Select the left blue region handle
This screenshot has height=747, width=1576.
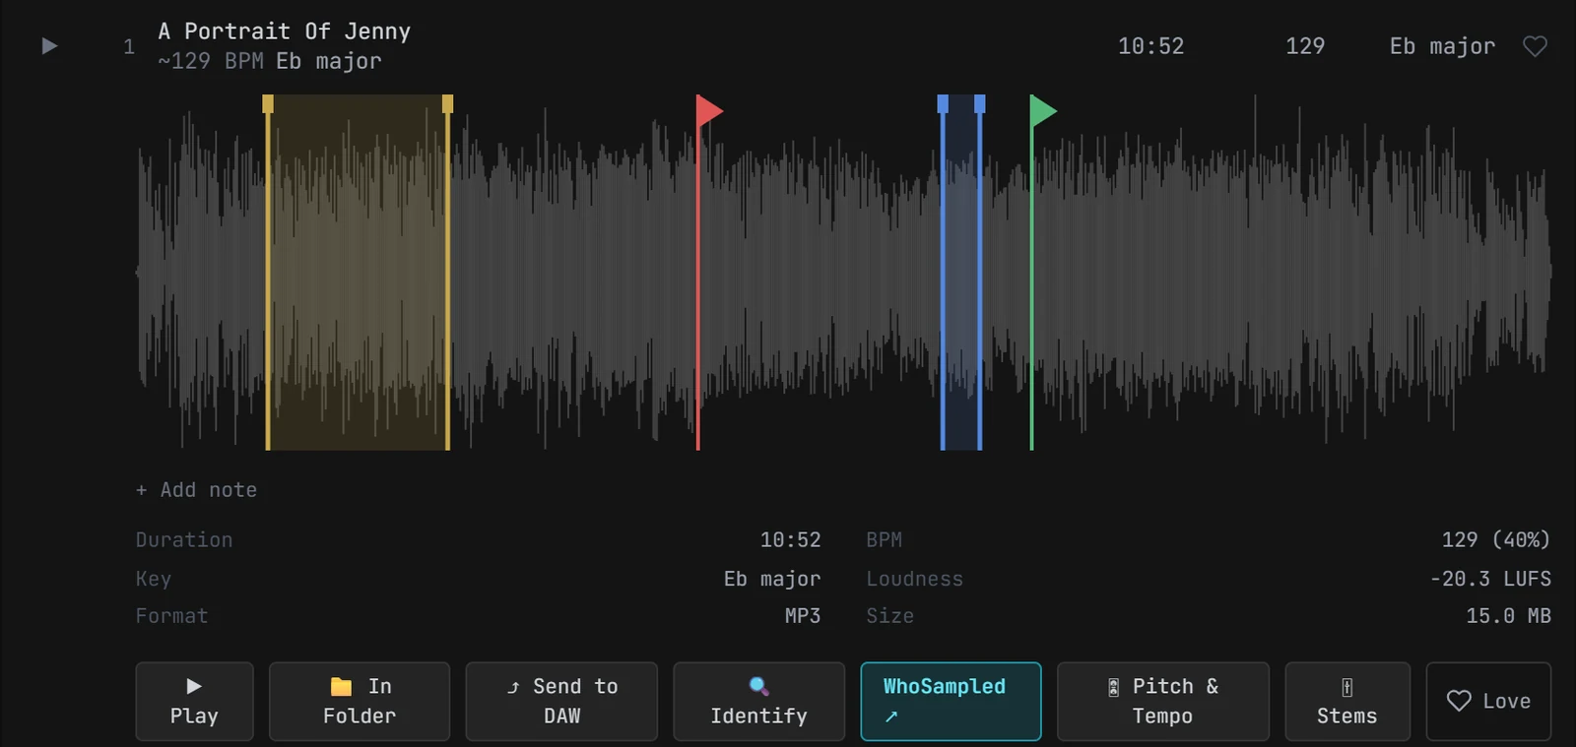[x=943, y=103]
